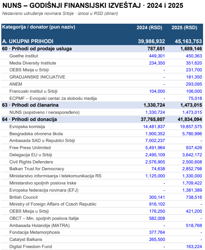205x250 pixels.
Task: Select 'Ministry of Foreign Affairs of Czech Republic'
Action: point(53,204)
